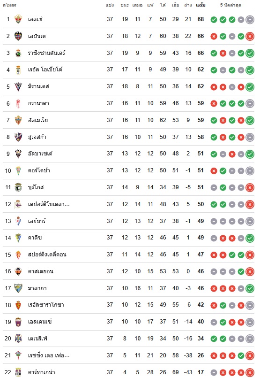Open the สปอร์ติงเดคีคอน team link
The width and height of the screenshot is (260, 378).
tap(47, 255)
